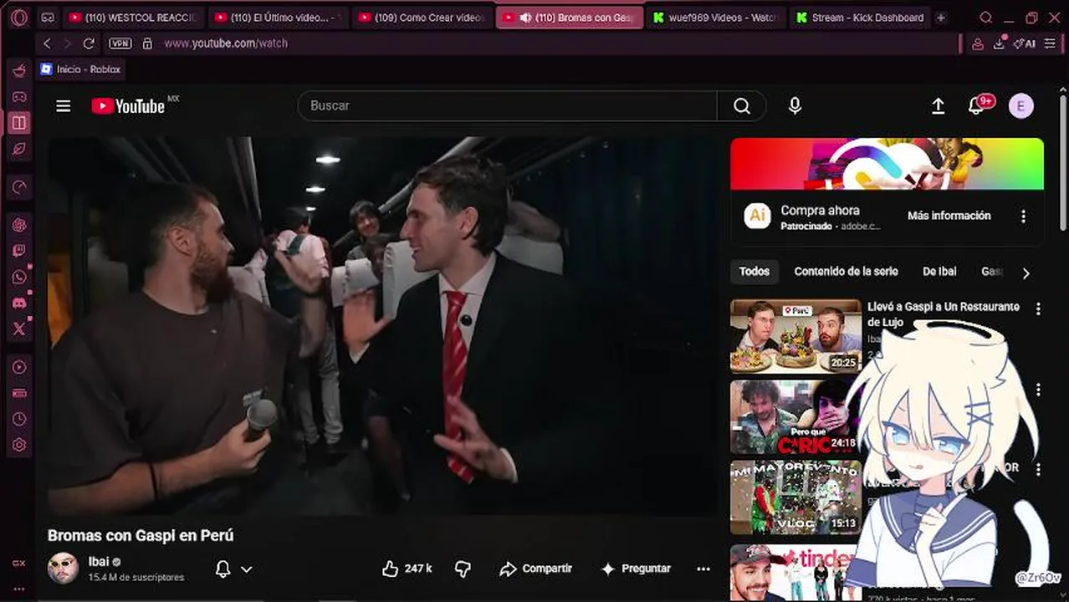Open a new tab with plus button
Image resolution: width=1069 pixels, height=602 pixels.
(x=941, y=18)
